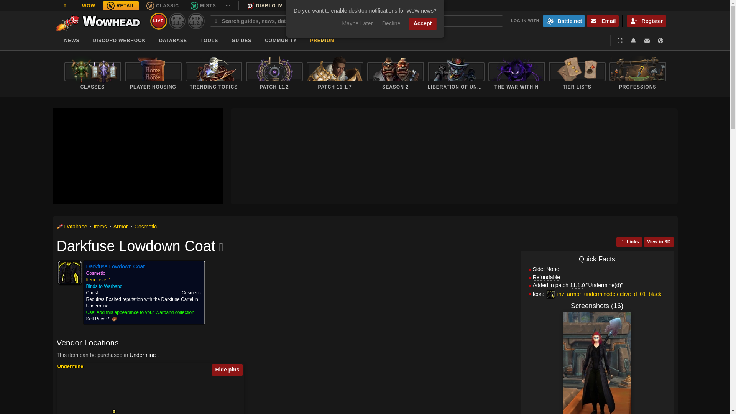Open the character screenshot thumbnail
Image resolution: width=736 pixels, height=414 pixels.
pyautogui.click(x=597, y=363)
